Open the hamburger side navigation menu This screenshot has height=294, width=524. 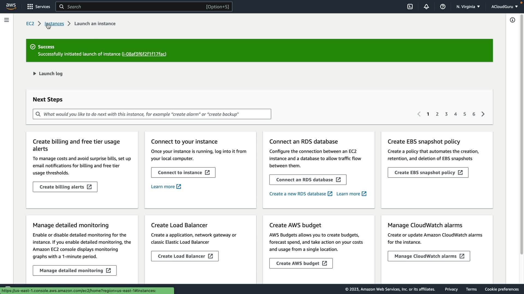[x=7, y=20]
